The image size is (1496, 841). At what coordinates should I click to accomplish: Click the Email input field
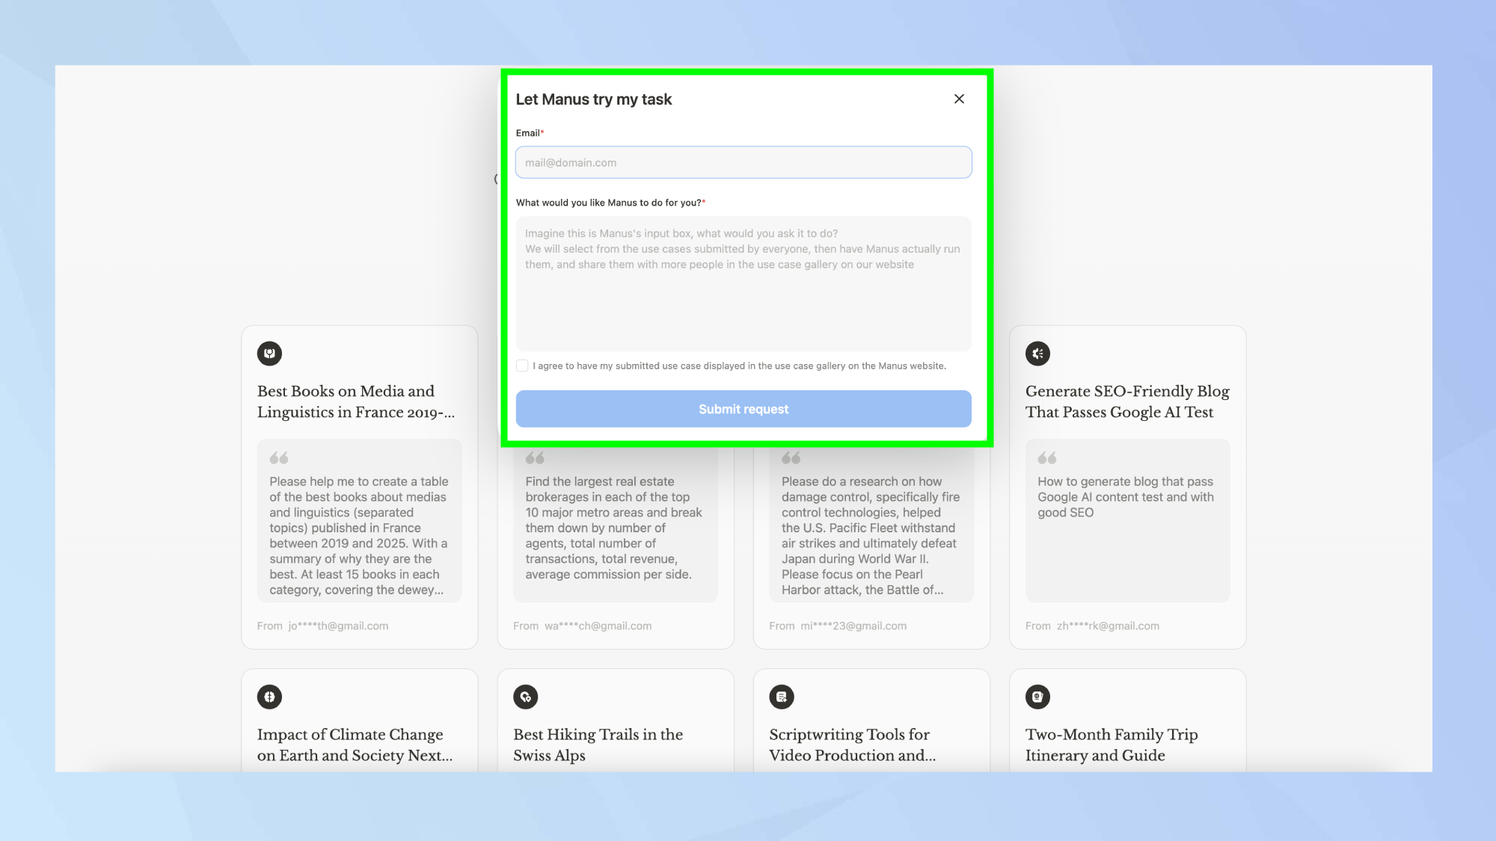[743, 162]
